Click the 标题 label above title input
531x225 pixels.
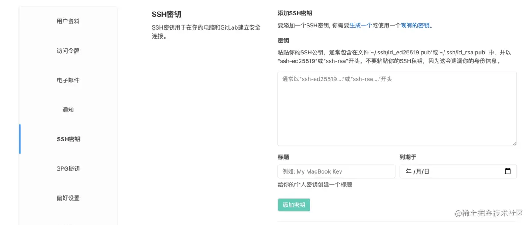283,157
